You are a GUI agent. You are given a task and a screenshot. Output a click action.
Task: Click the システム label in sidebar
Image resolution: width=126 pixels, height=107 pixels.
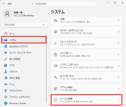point(13,40)
